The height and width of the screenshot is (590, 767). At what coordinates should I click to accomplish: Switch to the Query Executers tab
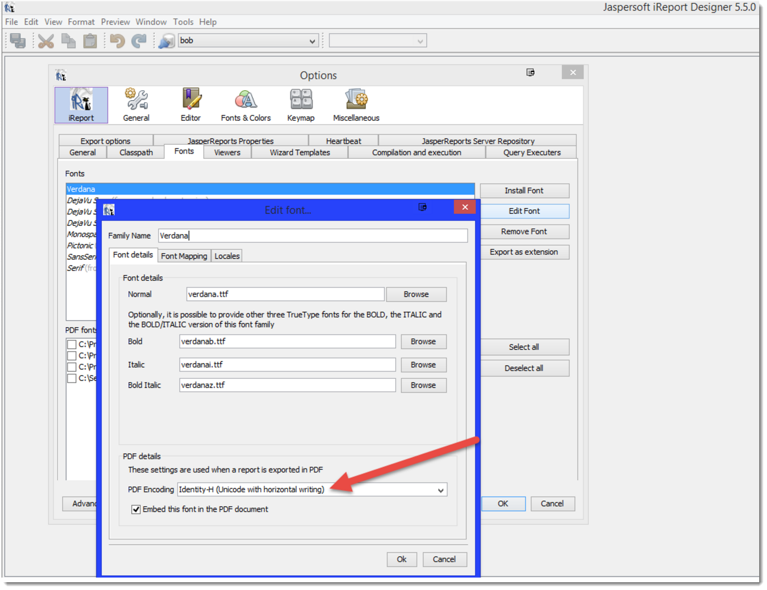(532, 153)
